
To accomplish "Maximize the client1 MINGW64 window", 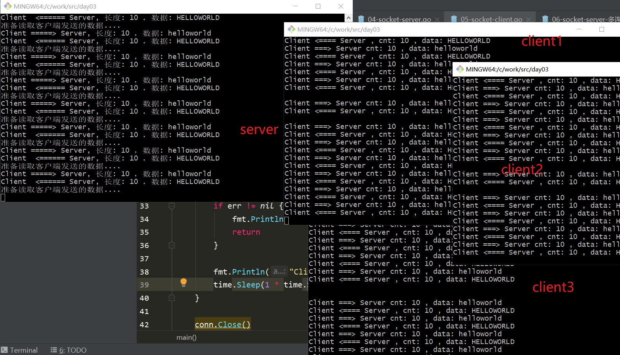I will 602,29.
